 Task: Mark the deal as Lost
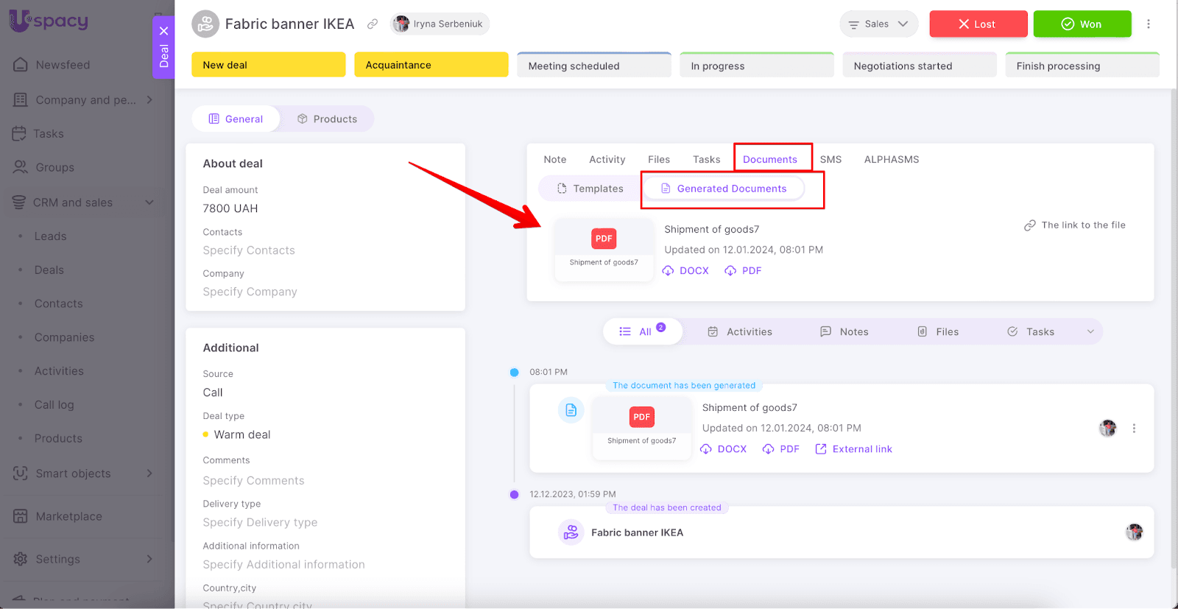click(978, 24)
